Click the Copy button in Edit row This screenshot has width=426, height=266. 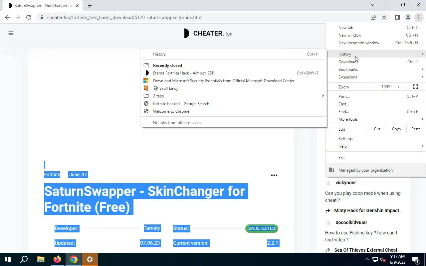(396, 129)
